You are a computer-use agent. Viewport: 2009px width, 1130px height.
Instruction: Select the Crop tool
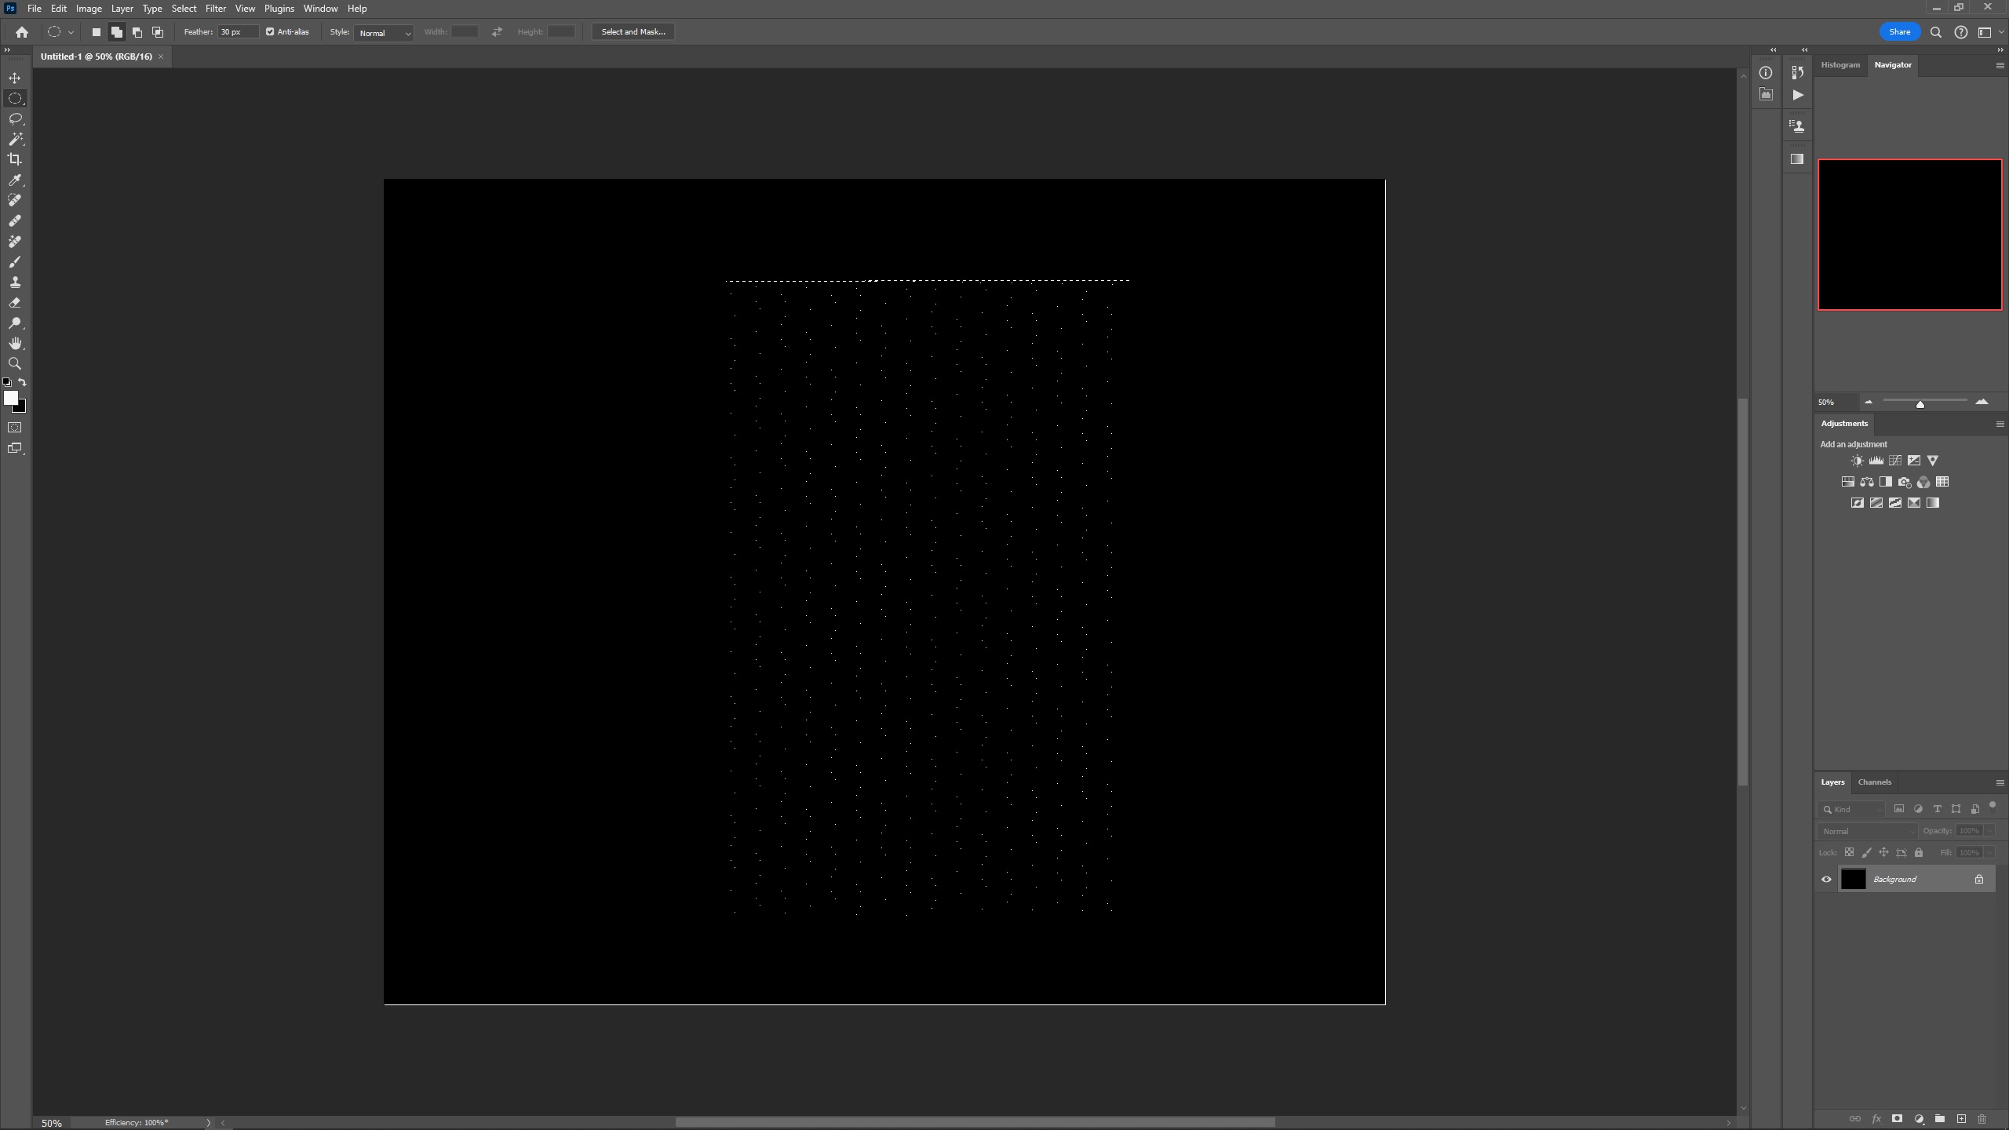[15, 159]
